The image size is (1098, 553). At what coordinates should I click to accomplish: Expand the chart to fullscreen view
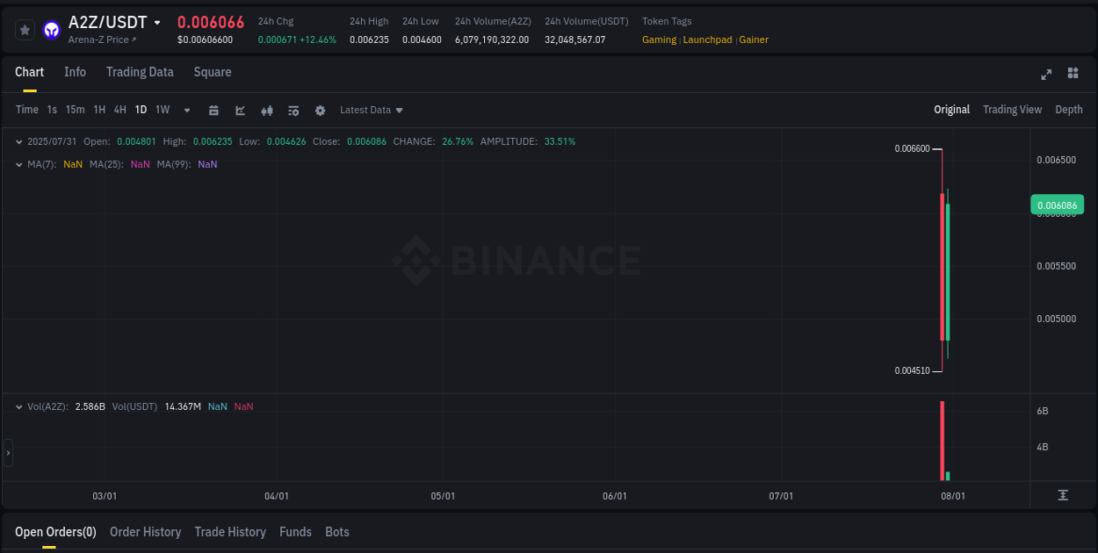click(1046, 75)
